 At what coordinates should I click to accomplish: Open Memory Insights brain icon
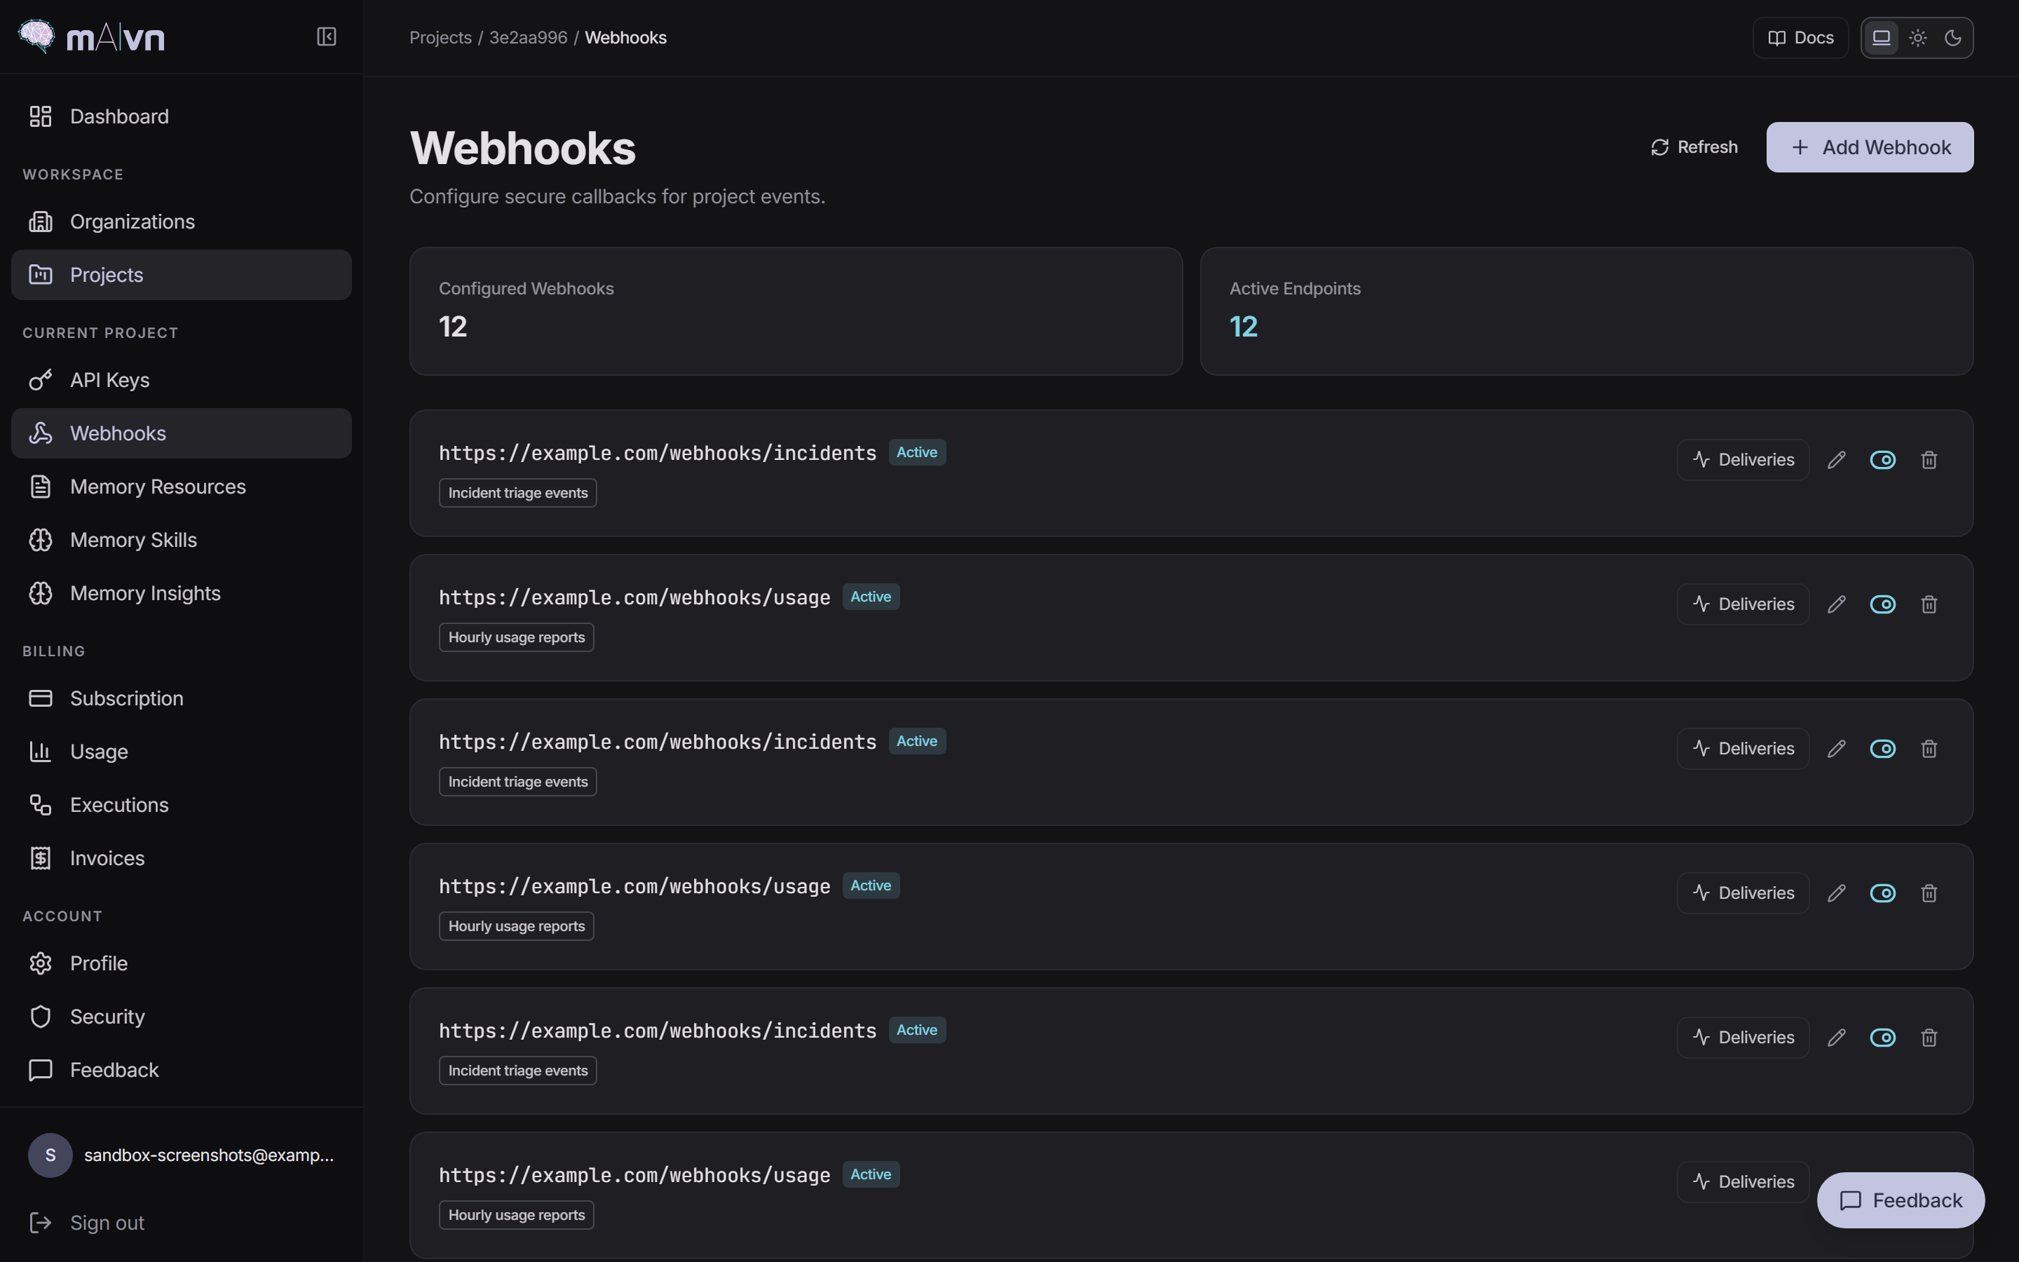[x=40, y=593]
